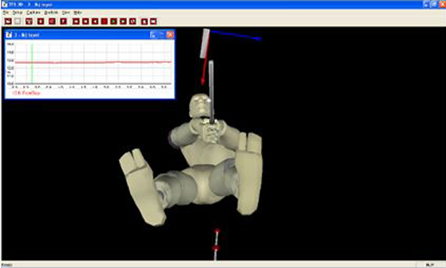446x268 pixels.
Task: Click the greyed-out toolbar icon beside the folder
Action: tap(18, 22)
